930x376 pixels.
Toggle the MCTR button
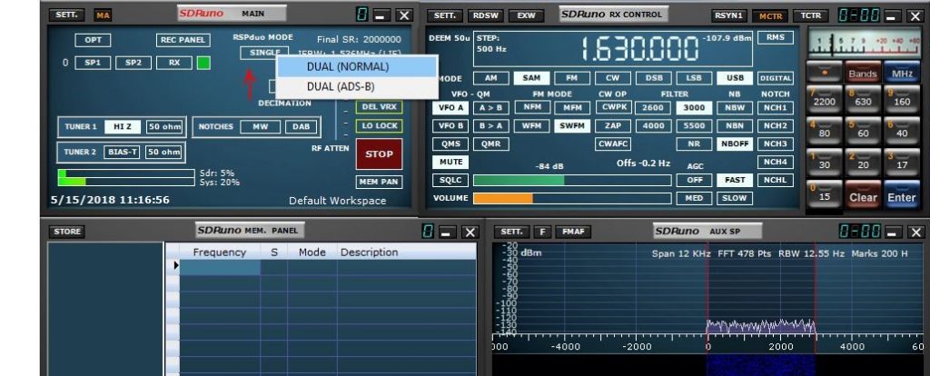(x=770, y=15)
